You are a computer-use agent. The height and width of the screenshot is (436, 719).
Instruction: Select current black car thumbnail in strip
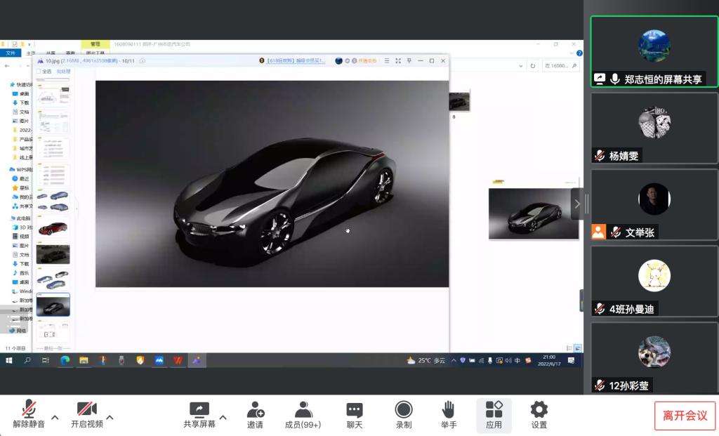pyautogui.click(x=53, y=305)
